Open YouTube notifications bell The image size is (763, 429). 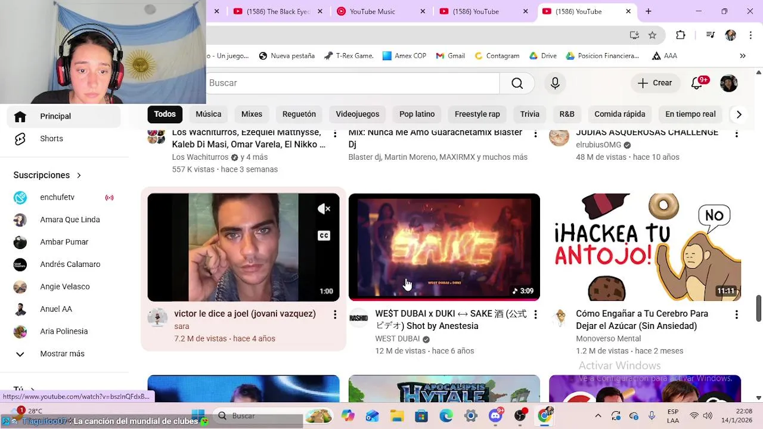[x=697, y=83]
